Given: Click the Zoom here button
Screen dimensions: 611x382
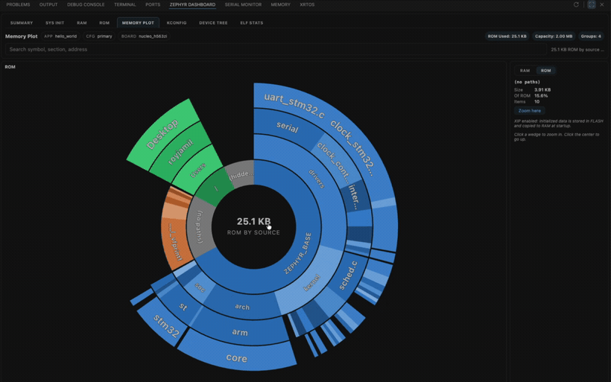Looking at the screenshot, I should tap(529, 111).
